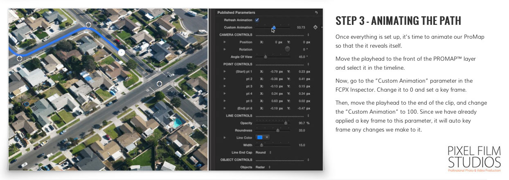Click the Roundness slider handle
This screenshot has width=509, height=180.
(278, 130)
